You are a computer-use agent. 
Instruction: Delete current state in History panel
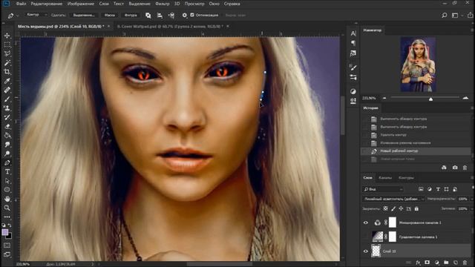click(465, 168)
